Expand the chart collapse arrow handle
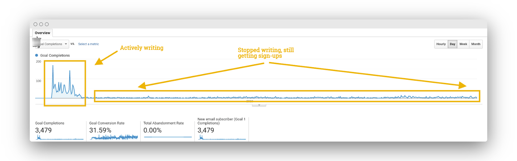 (x=259, y=105)
